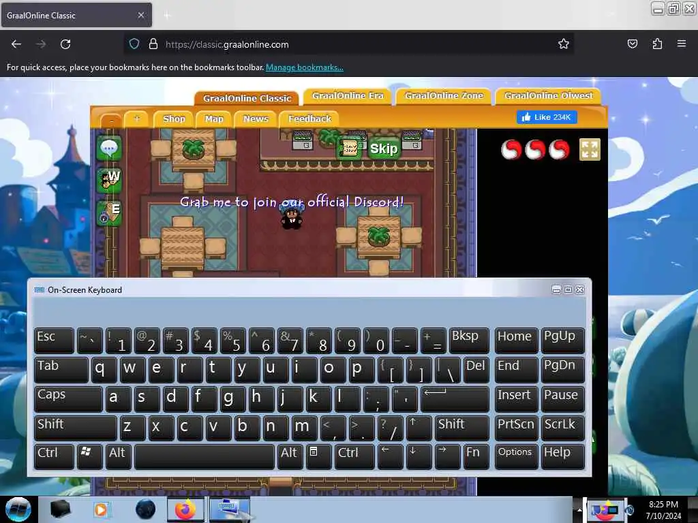Screen dimensions: 698x523
Task: Click the right arrow key
Action: pos(447,457)
